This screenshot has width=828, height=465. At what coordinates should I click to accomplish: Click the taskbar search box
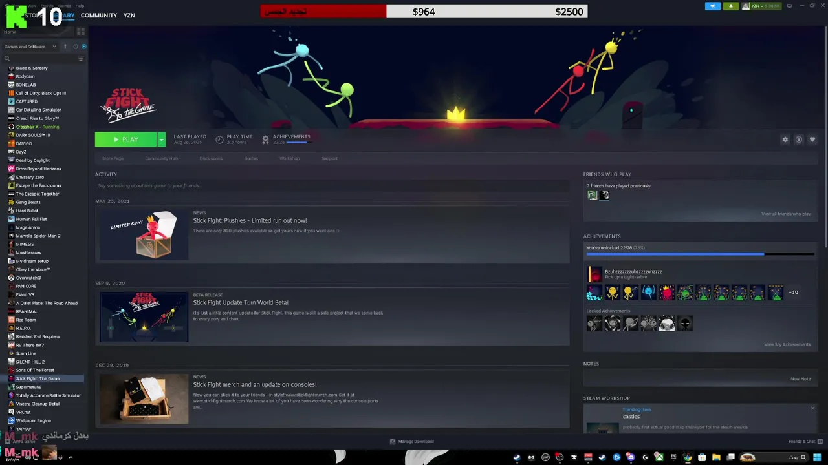click(x=774, y=458)
